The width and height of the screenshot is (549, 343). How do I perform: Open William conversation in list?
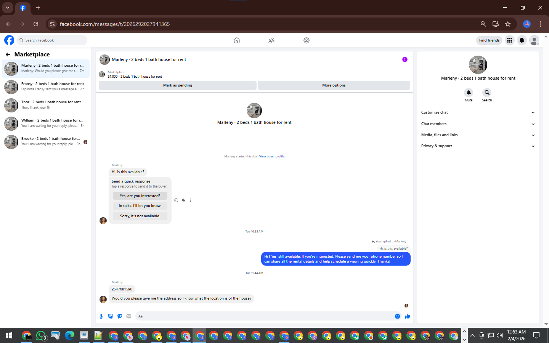coord(46,123)
